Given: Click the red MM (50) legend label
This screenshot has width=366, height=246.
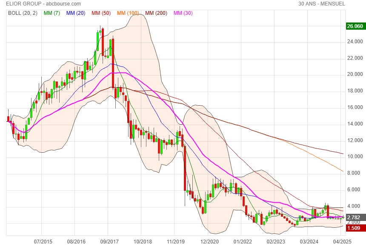Looking at the screenshot, I should point(101,13).
